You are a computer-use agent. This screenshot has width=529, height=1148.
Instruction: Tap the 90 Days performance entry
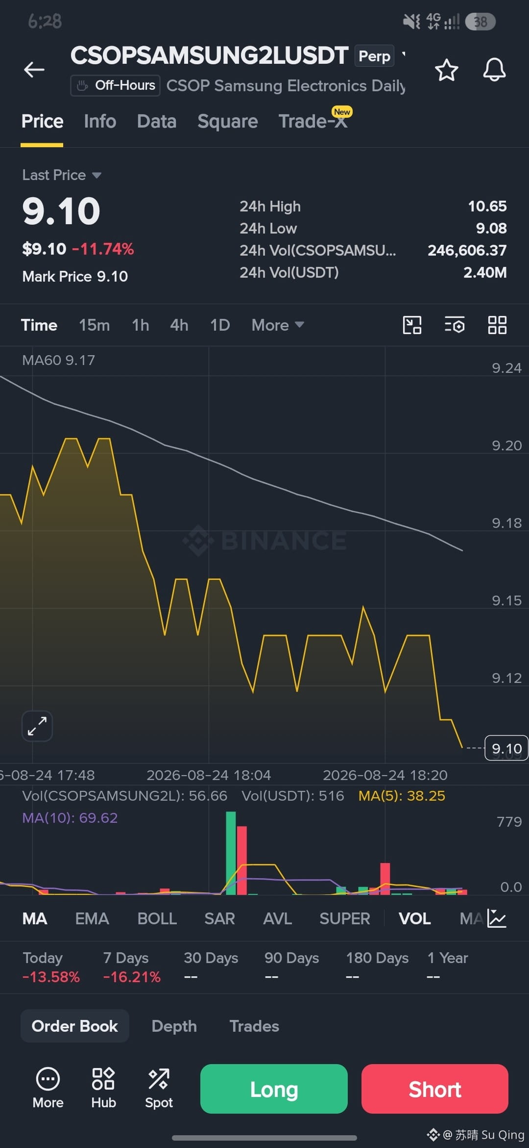(291, 967)
